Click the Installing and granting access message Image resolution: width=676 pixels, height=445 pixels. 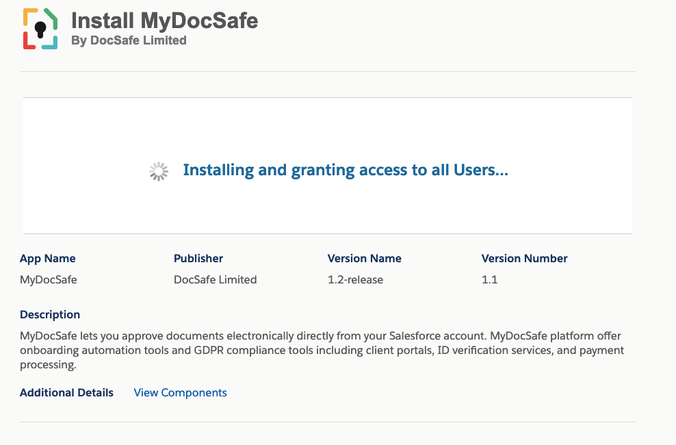pyautogui.click(x=346, y=170)
